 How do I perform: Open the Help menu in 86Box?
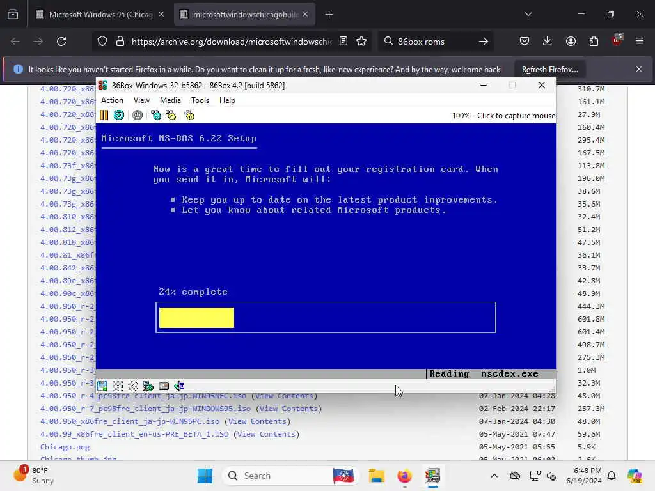227,100
